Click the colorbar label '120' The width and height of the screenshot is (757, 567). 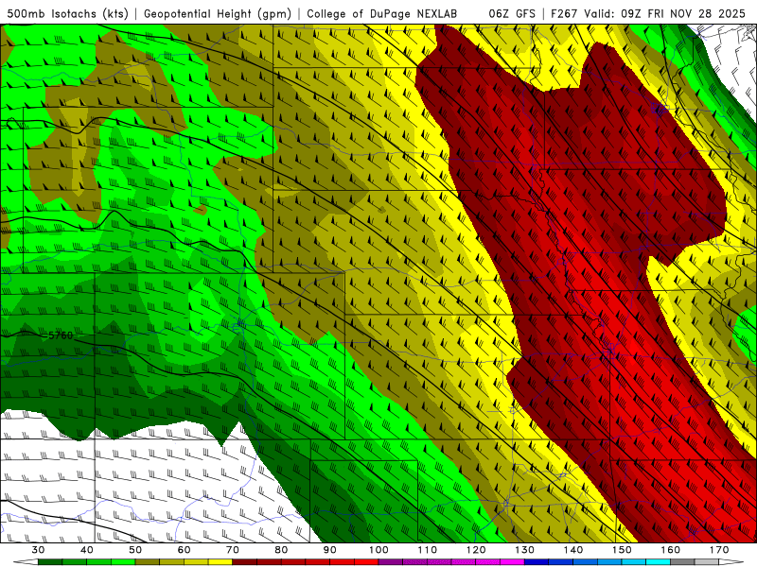tap(476, 550)
